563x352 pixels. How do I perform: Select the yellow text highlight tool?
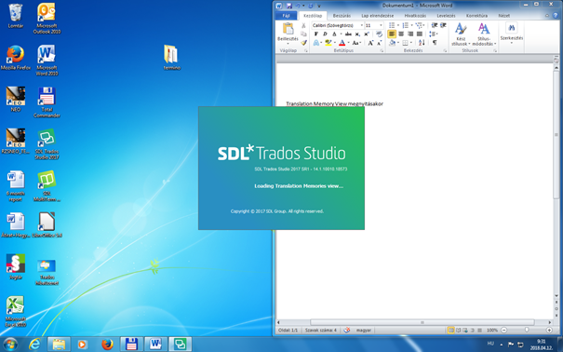328,43
